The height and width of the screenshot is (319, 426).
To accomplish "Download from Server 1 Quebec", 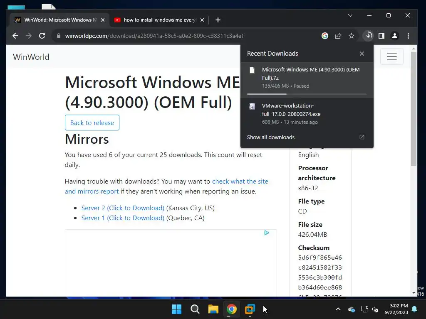I will pos(123,218).
